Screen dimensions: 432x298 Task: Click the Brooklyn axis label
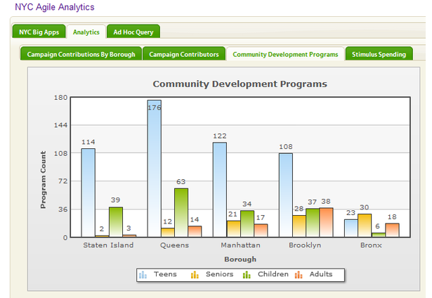click(x=305, y=245)
